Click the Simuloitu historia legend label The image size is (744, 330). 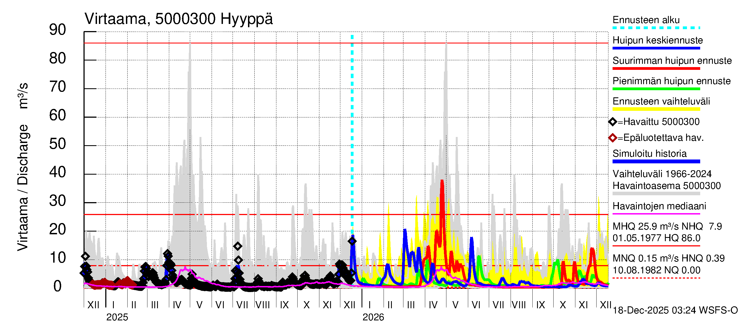tap(649, 154)
